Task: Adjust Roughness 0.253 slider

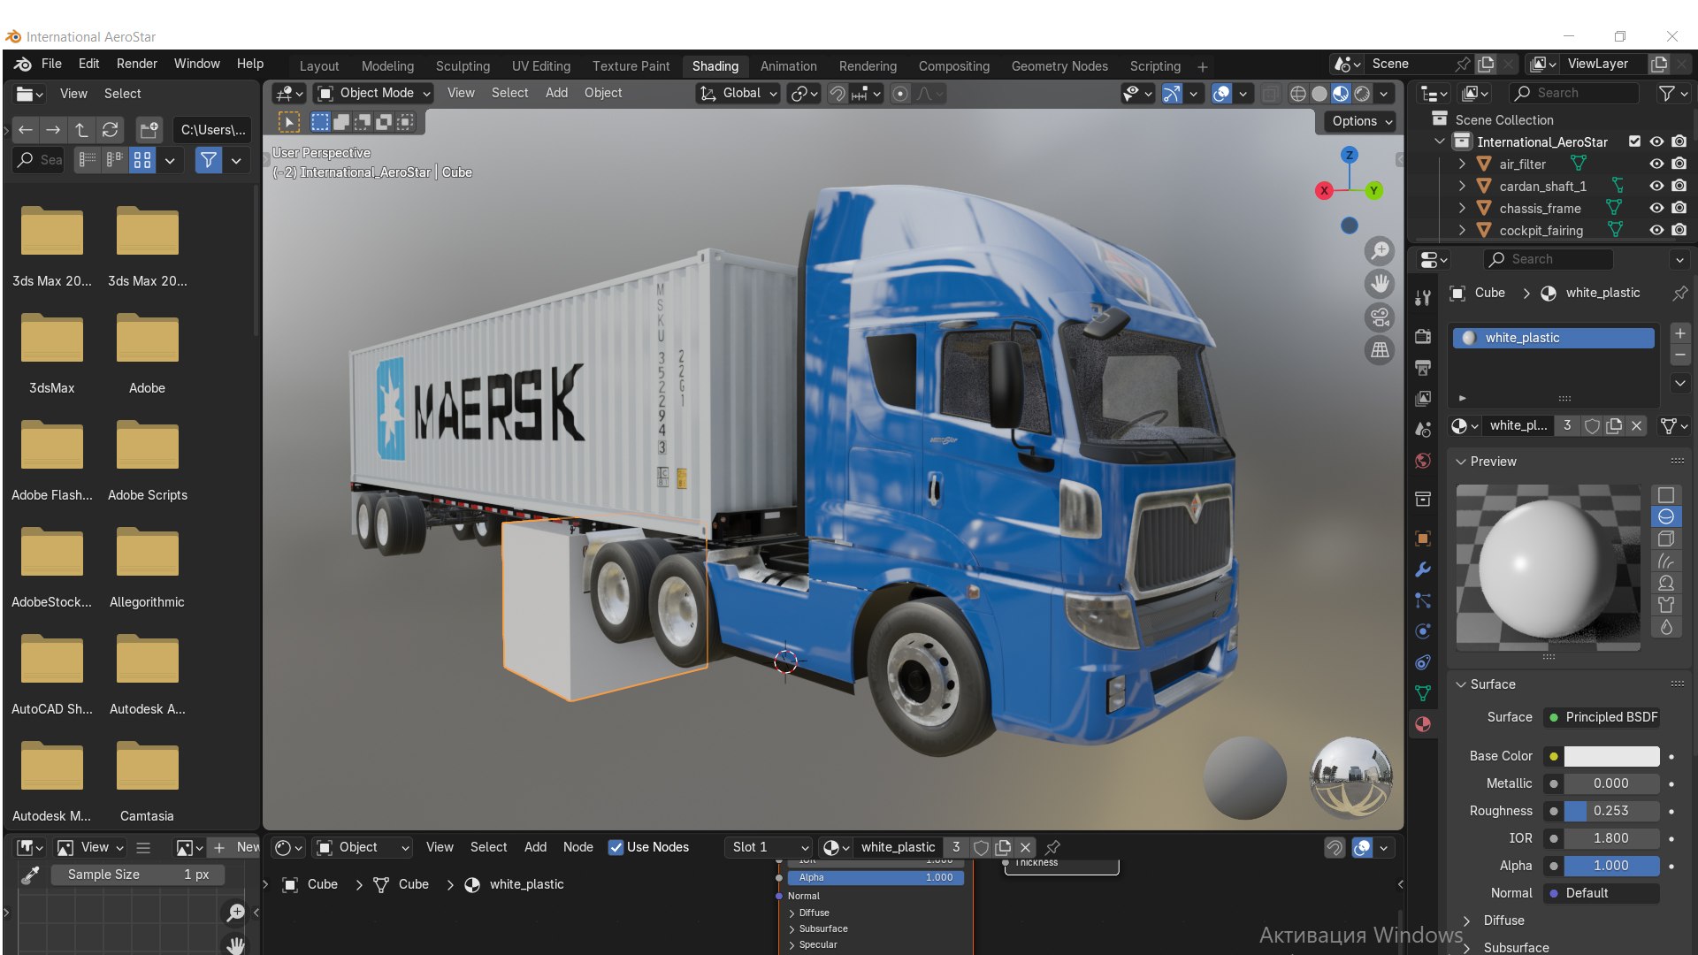Action: 1611,811
